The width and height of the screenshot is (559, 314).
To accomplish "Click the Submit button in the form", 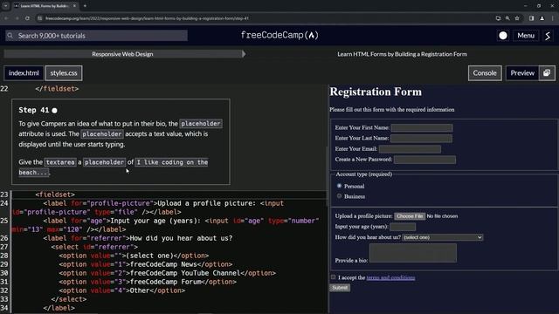I will (340, 288).
